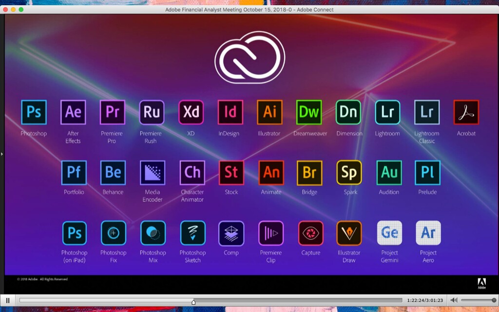The height and width of the screenshot is (312, 499).
Task: Click the volume slider knob
Action: pos(494,300)
